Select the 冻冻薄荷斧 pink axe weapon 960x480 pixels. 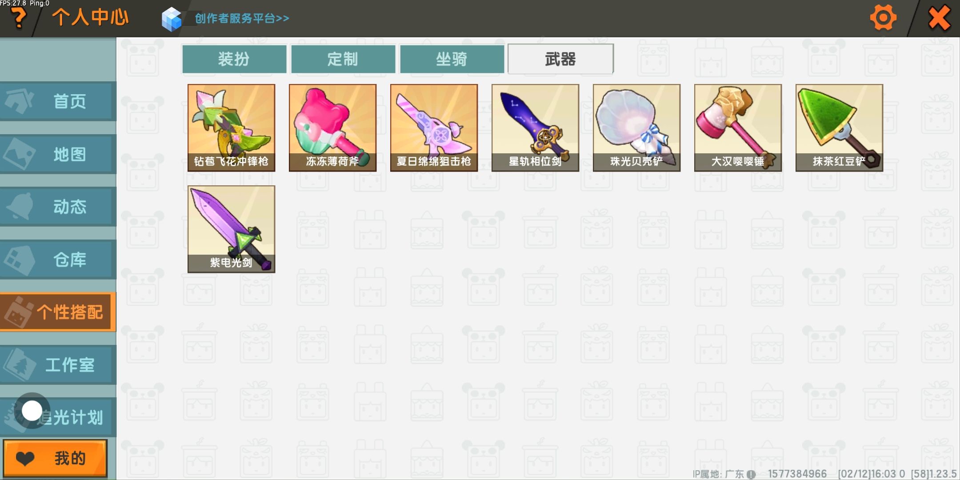click(332, 128)
